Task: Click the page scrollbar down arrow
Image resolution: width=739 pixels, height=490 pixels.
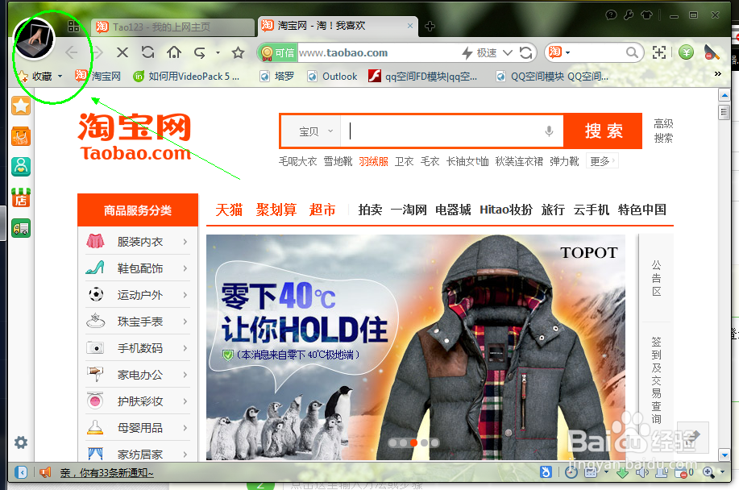Action: (x=724, y=455)
